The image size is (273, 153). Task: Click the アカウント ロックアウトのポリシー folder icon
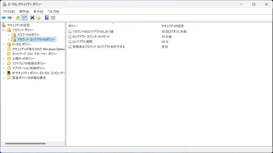click(x=14, y=40)
